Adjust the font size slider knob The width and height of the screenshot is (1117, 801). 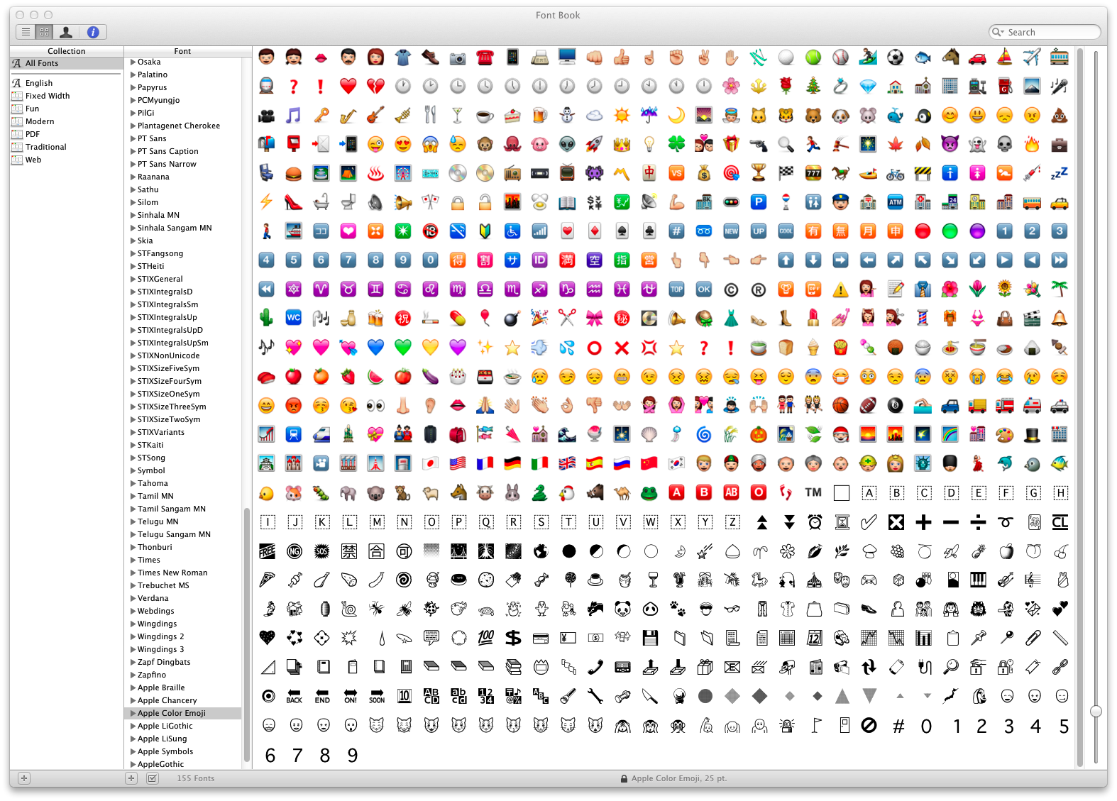(1096, 711)
